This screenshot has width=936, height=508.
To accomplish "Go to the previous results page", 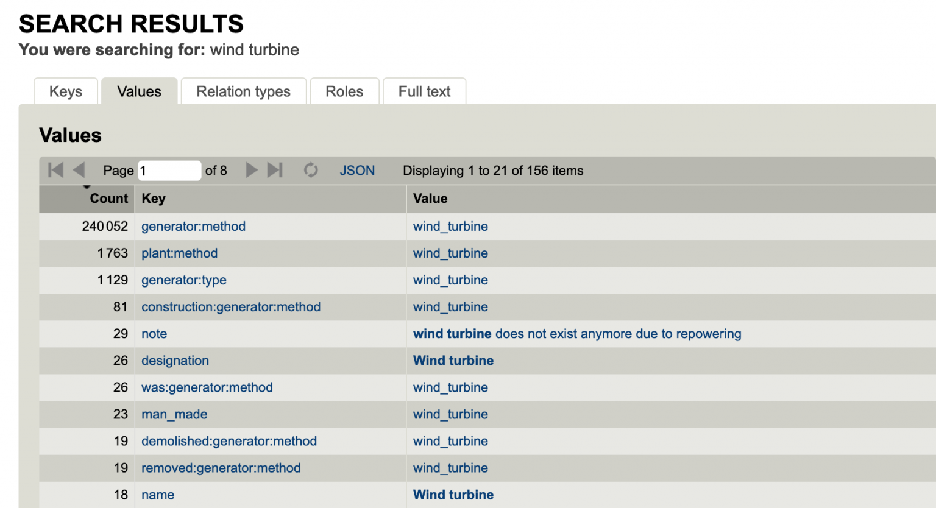I will [x=79, y=170].
